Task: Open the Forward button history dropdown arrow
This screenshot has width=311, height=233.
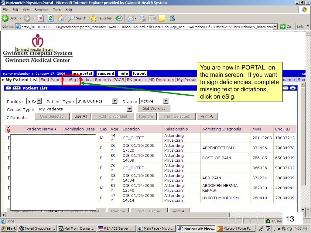Action: 34,18
